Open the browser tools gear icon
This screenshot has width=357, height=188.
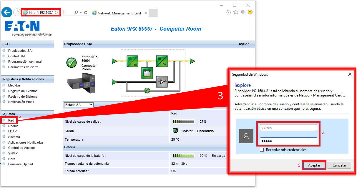[x=243, y=12]
